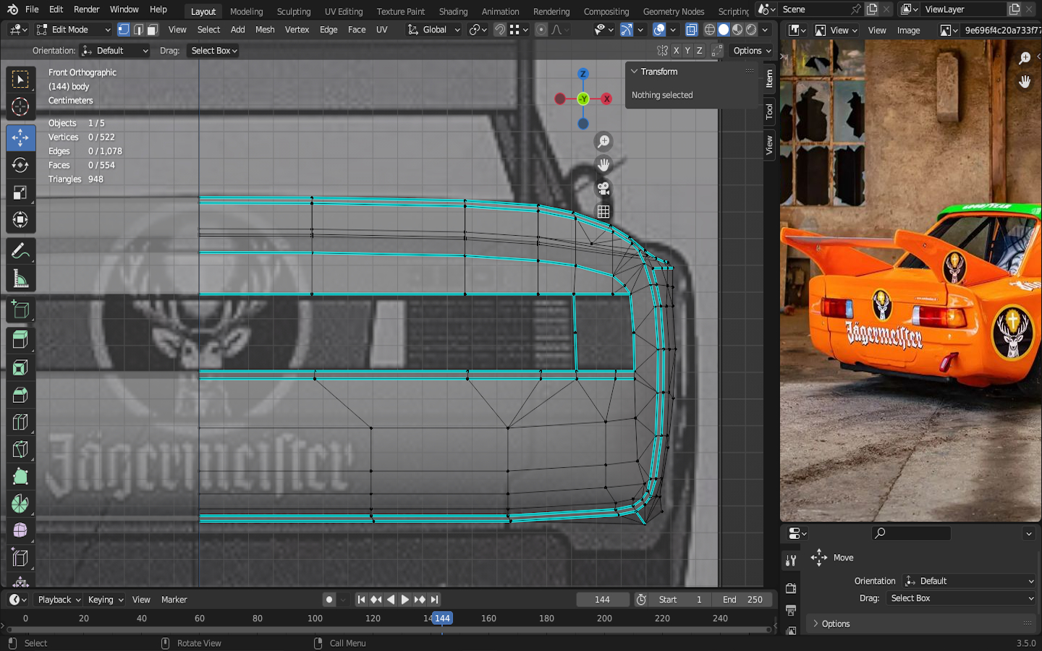Open the Global transform orientation dropdown
The width and height of the screenshot is (1042, 651).
[x=434, y=30]
